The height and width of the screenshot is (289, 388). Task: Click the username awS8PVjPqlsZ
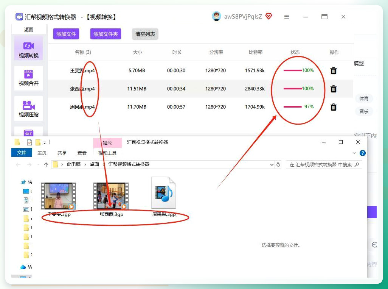tap(243, 17)
